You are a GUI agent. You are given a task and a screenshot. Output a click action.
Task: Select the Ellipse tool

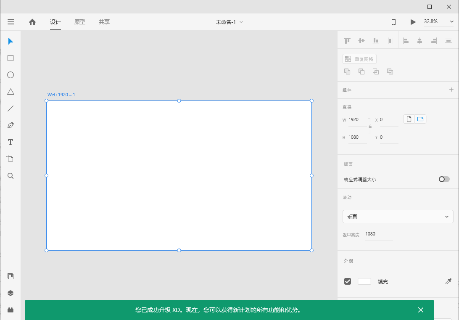tap(11, 75)
